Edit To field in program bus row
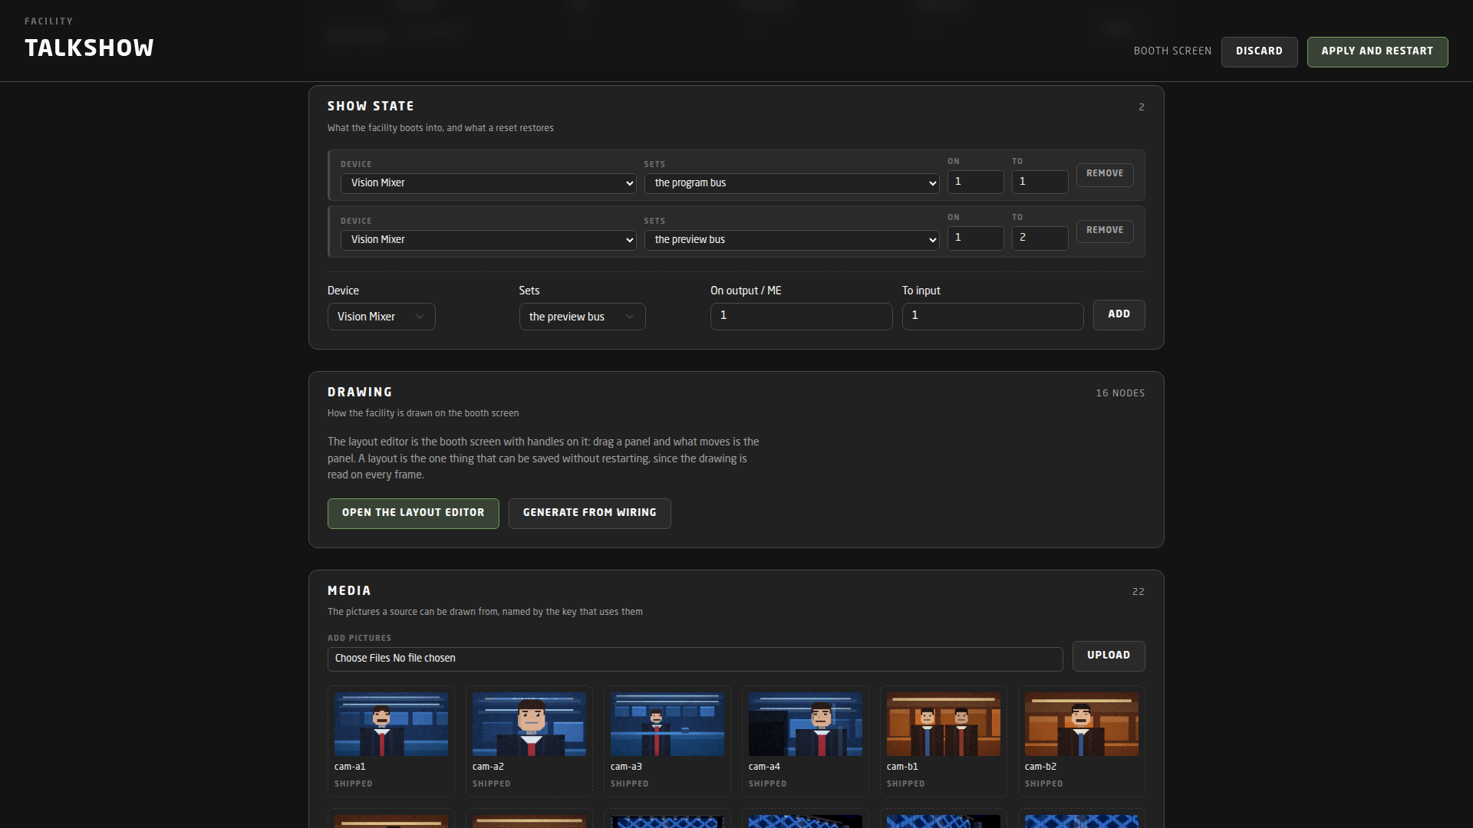 pyautogui.click(x=1040, y=182)
